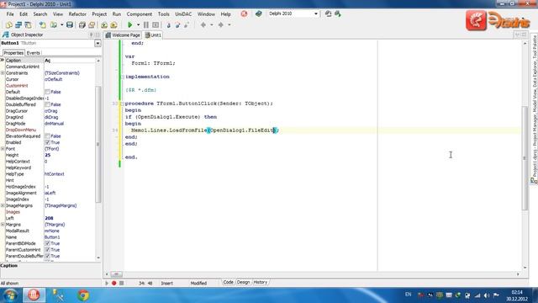Open the Open Project dropdown arrow

pos(61,24)
